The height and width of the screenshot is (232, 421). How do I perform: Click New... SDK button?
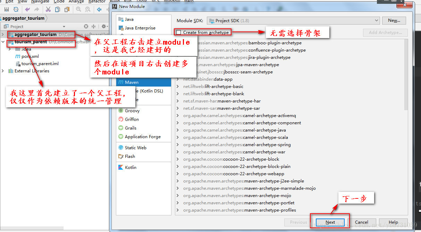[394, 20]
